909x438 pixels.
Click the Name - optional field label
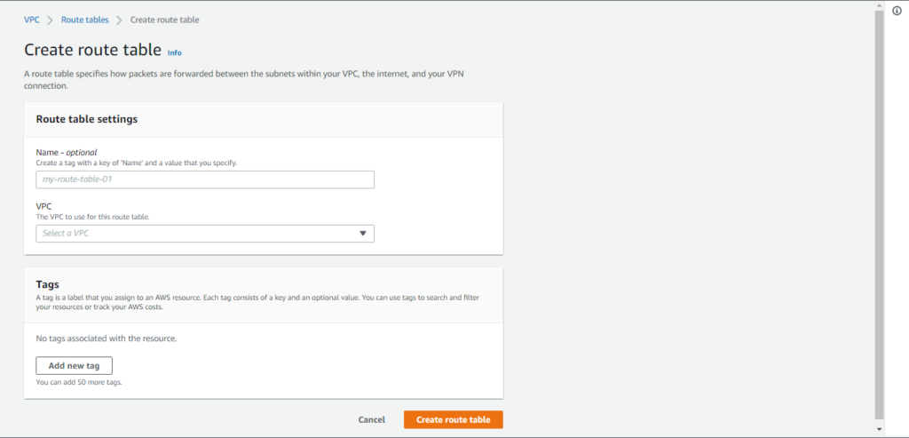tap(66, 153)
